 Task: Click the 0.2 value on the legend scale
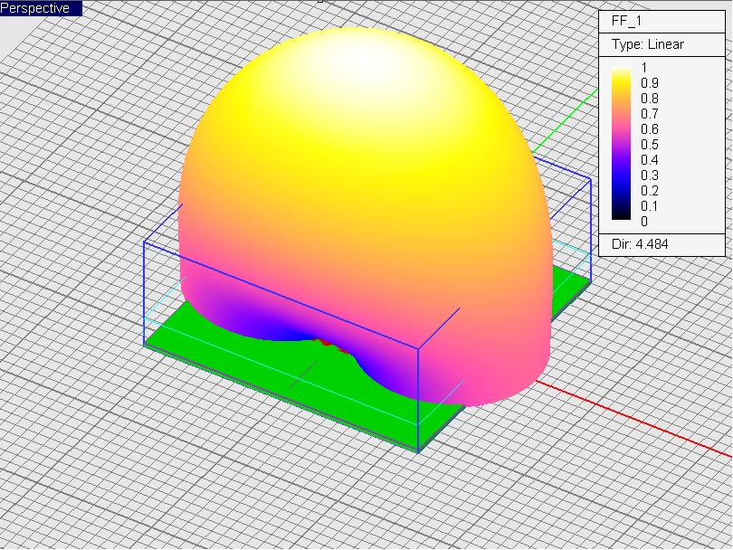(x=649, y=190)
